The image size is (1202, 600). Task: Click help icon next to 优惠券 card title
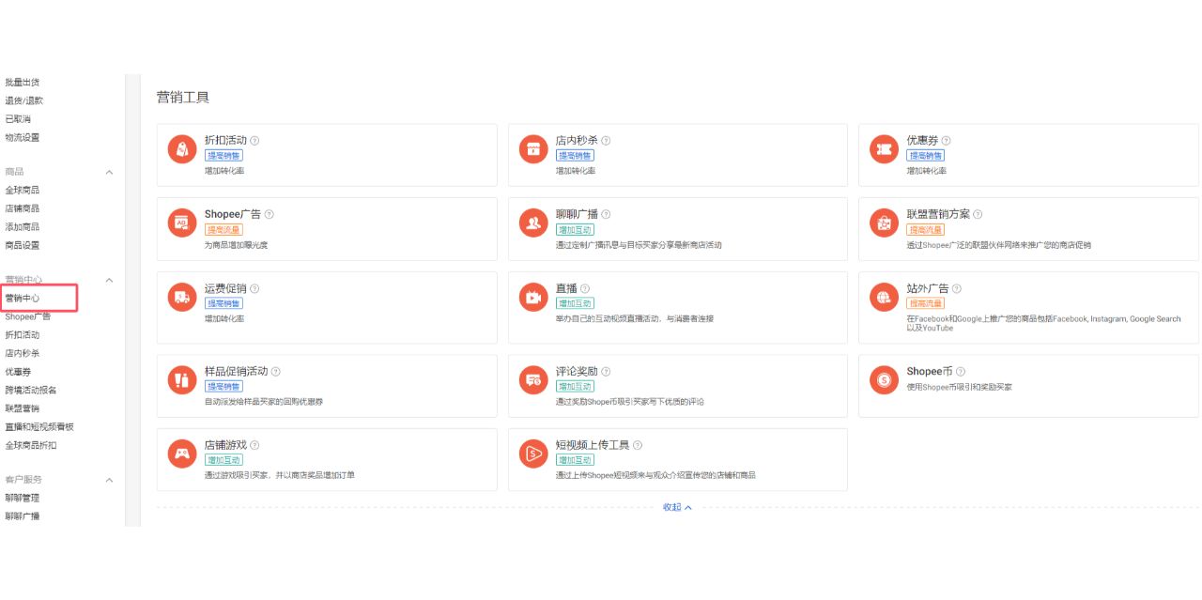pyautogui.click(x=946, y=141)
